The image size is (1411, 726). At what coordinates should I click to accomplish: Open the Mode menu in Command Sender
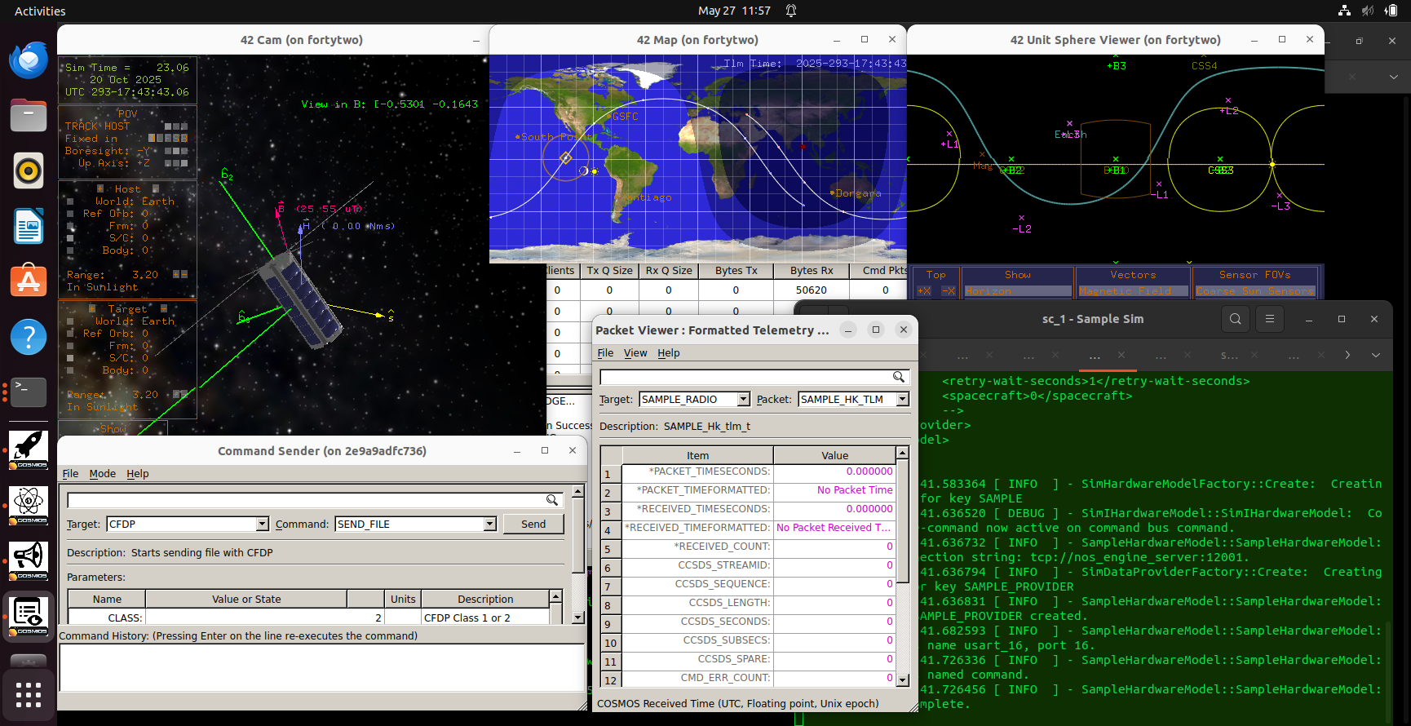(x=102, y=474)
